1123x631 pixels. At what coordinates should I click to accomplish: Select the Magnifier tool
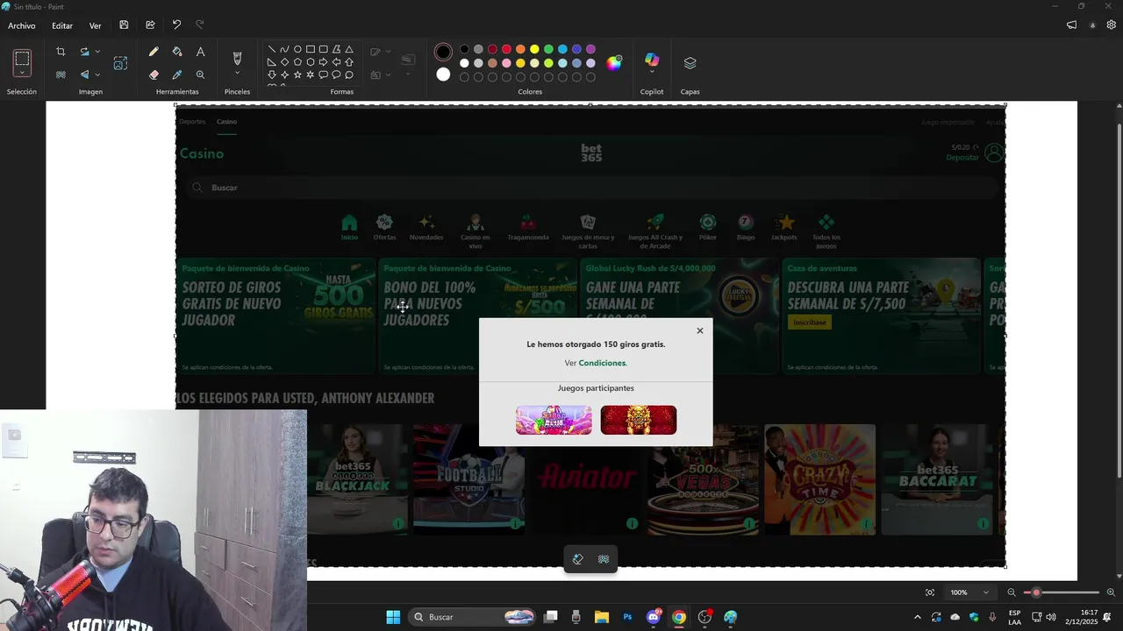(x=200, y=74)
